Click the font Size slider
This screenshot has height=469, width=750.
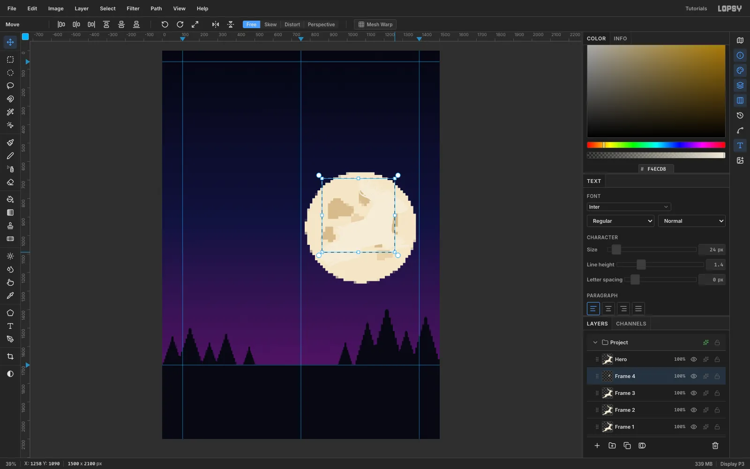click(x=652, y=250)
